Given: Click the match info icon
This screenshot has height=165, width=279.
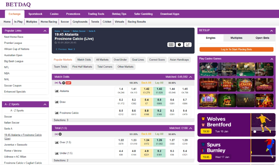Looking at the screenshot, I should click(179, 44).
